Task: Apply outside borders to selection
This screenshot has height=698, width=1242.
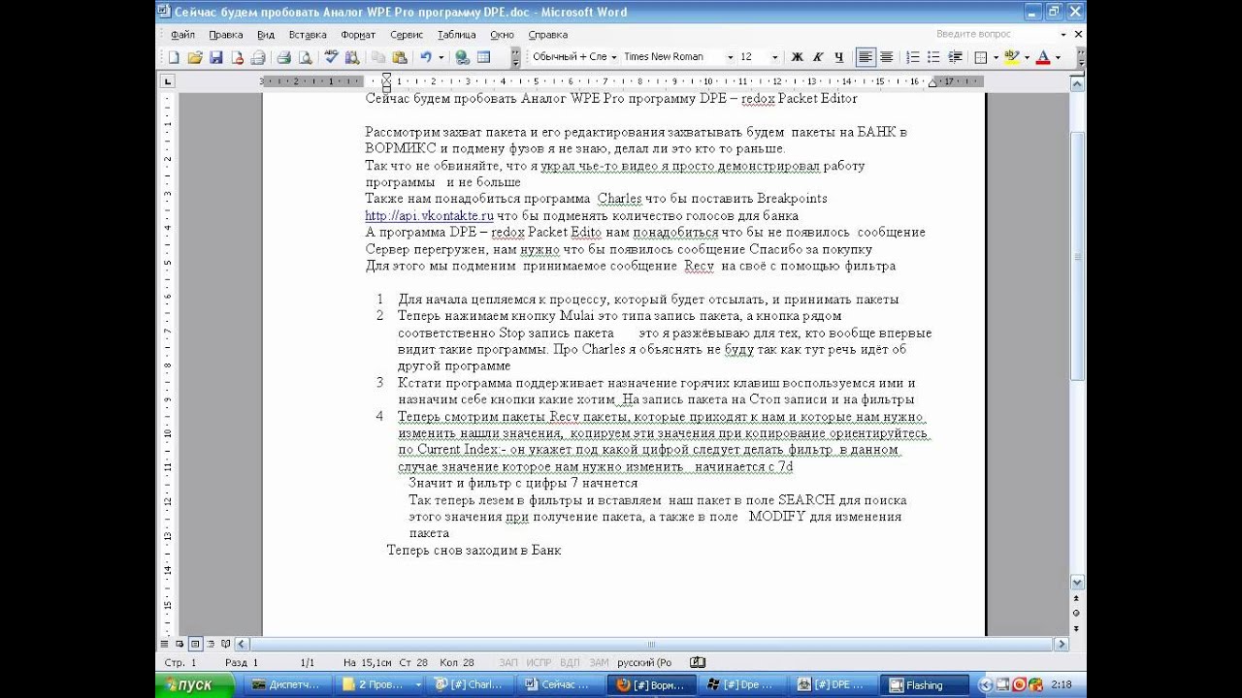Action: [981, 57]
